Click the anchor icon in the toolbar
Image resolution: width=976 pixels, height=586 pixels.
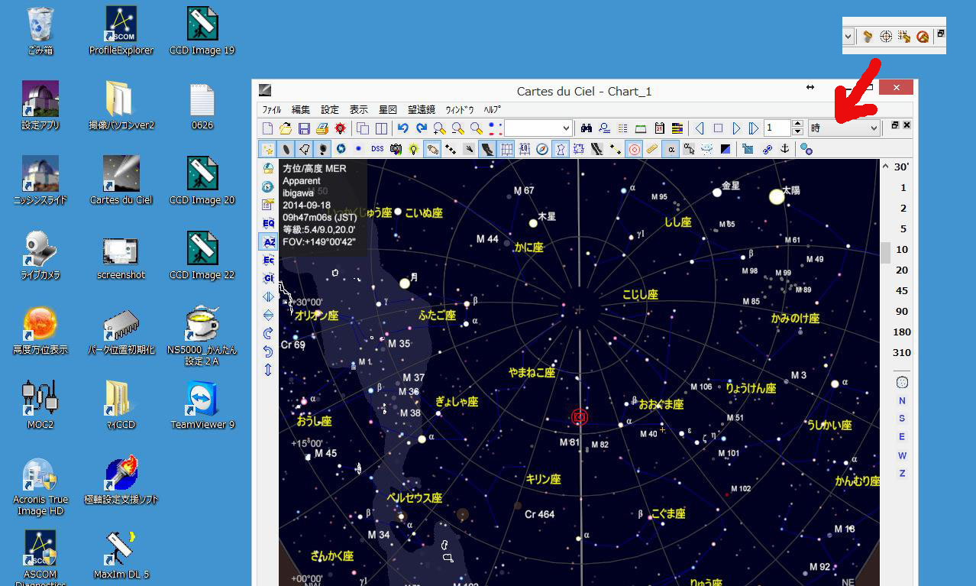pyautogui.click(x=784, y=149)
